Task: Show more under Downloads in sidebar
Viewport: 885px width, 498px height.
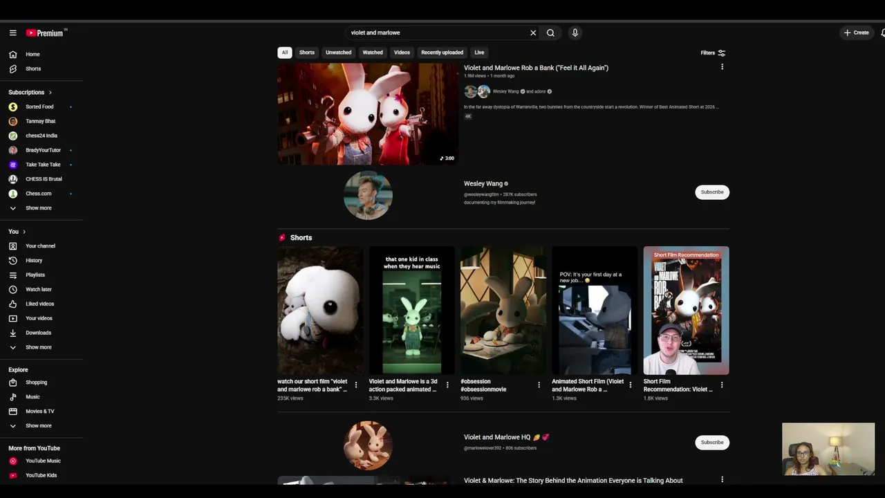Action: click(41, 347)
